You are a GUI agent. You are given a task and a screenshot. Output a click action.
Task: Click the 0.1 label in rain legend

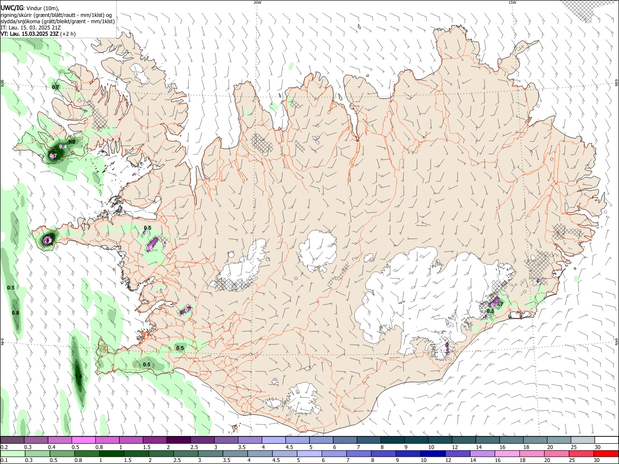3,460
